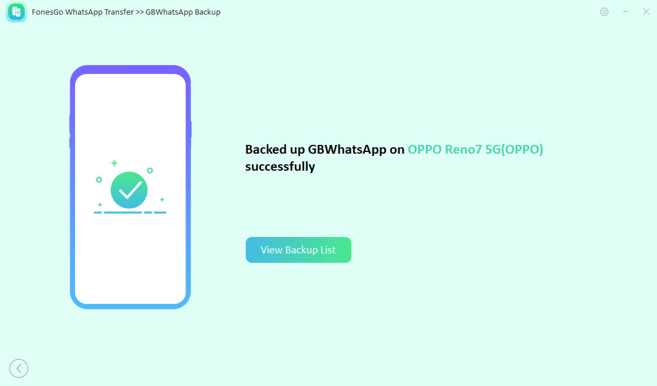This screenshot has height=386, width=657.
Task: Select the GBWhatsApp Backup breadcrumb
Action: point(183,12)
